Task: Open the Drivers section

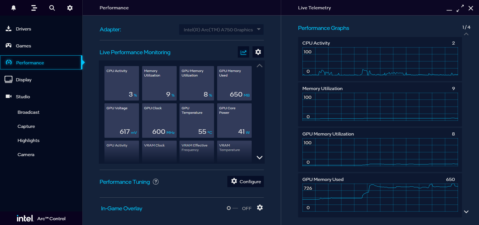Action: pos(41,29)
